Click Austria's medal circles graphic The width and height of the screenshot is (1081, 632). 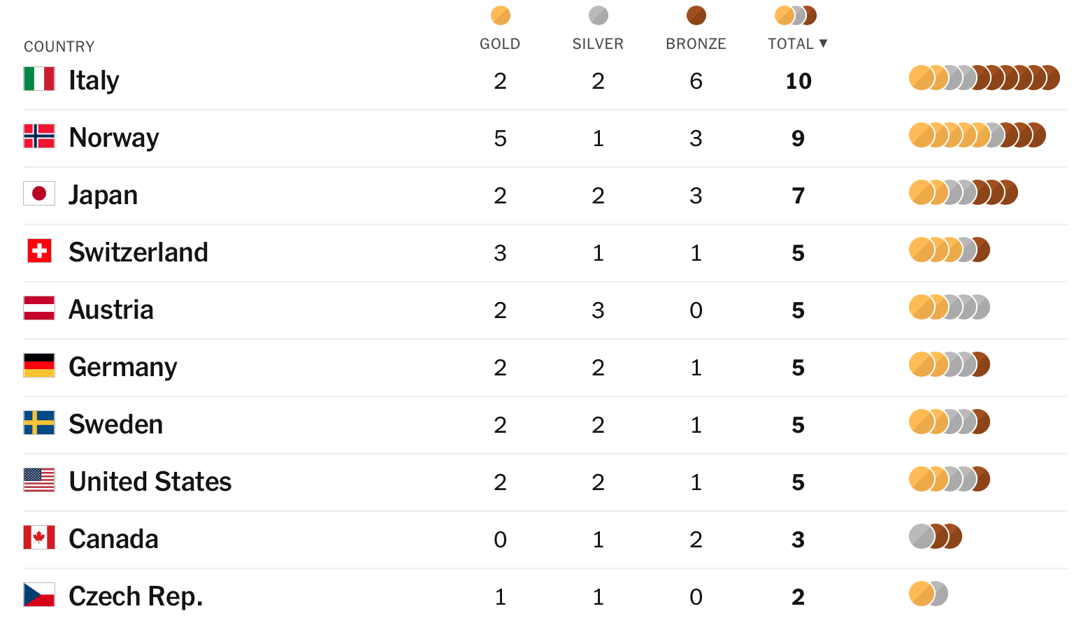pos(949,308)
